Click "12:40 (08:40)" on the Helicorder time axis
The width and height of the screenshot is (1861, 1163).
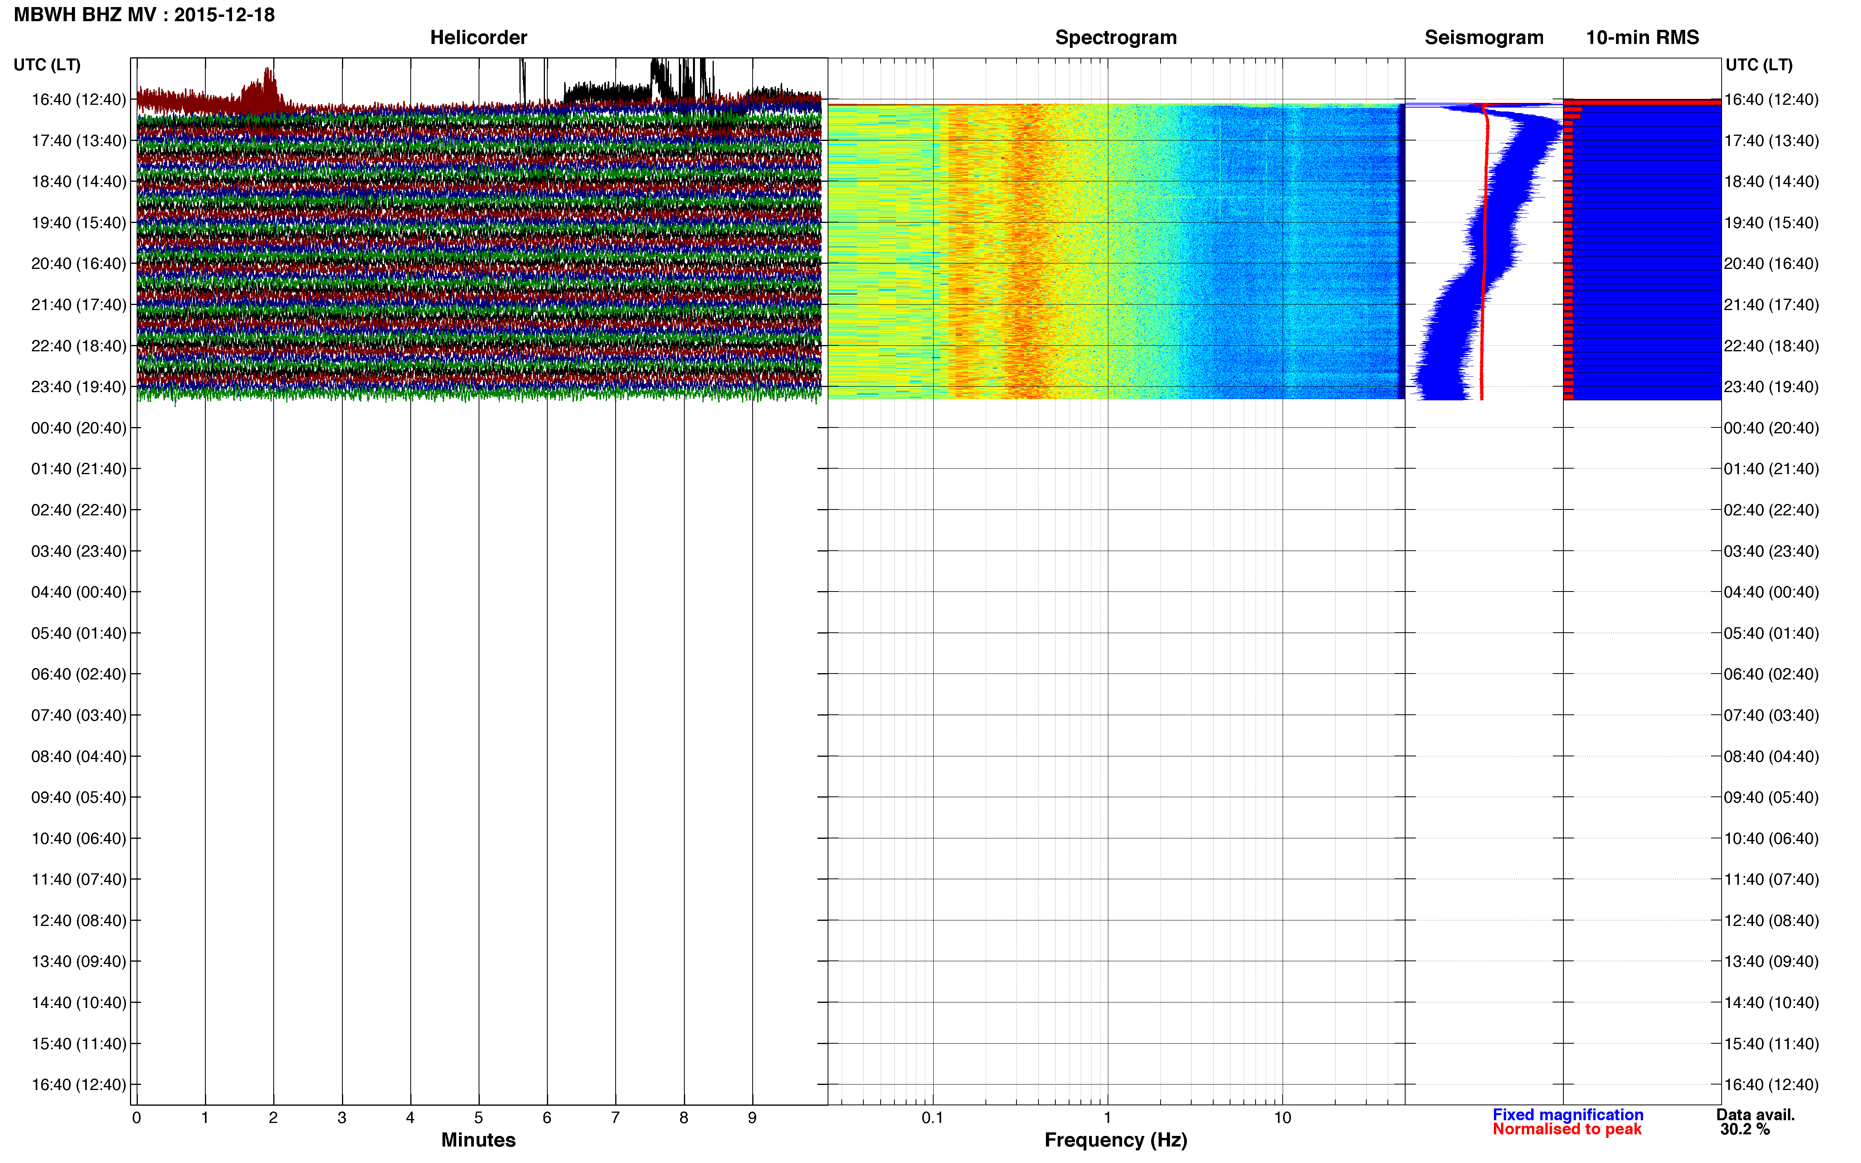pos(79,921)
